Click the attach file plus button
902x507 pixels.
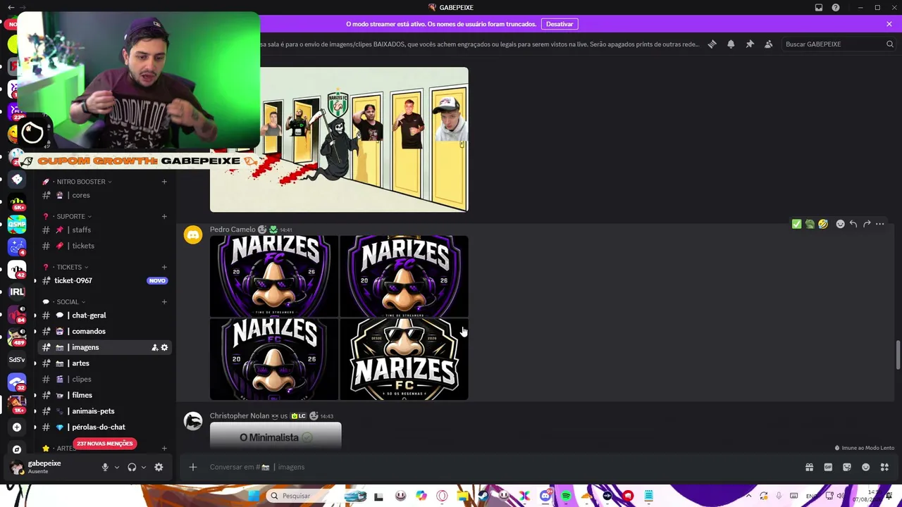pyautogui.click(x=192, y=467)
